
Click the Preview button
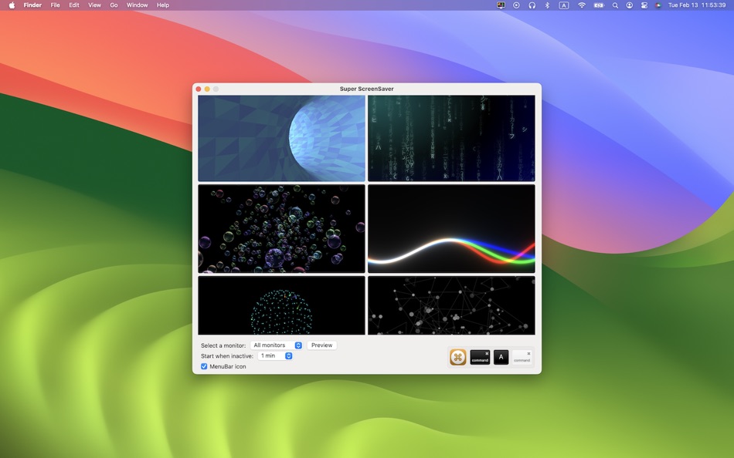[x=321, y=345]
